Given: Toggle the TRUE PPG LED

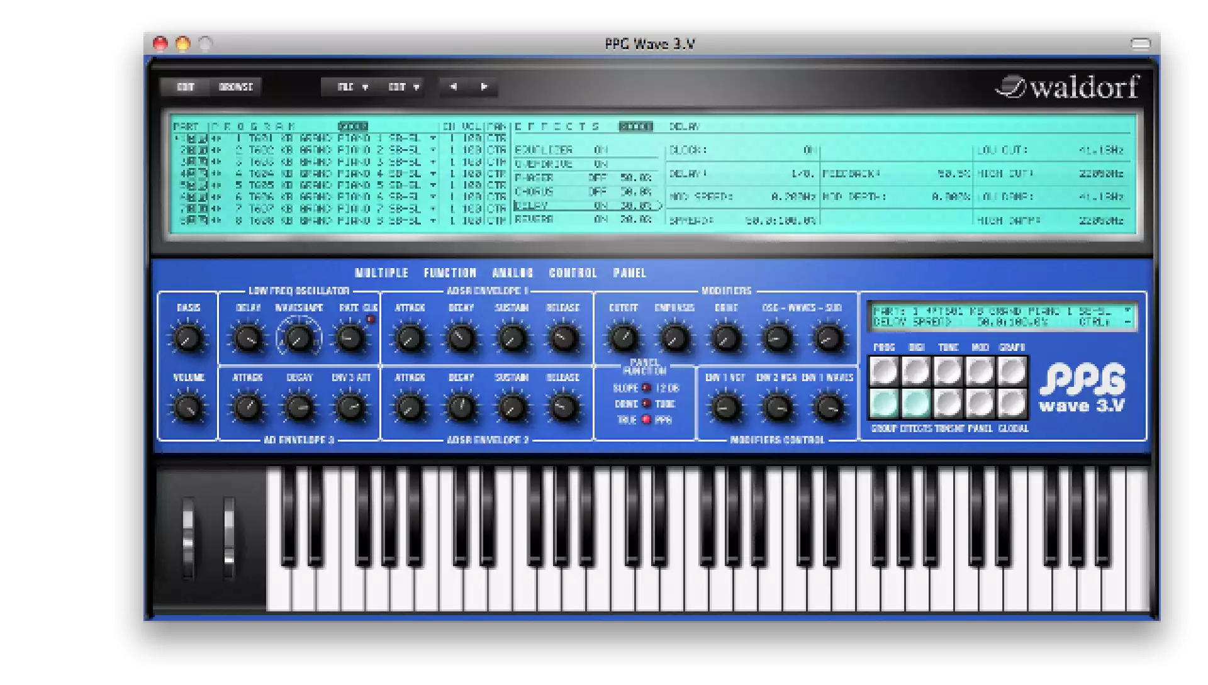Looking at the screenshot, I should (646, 420).
